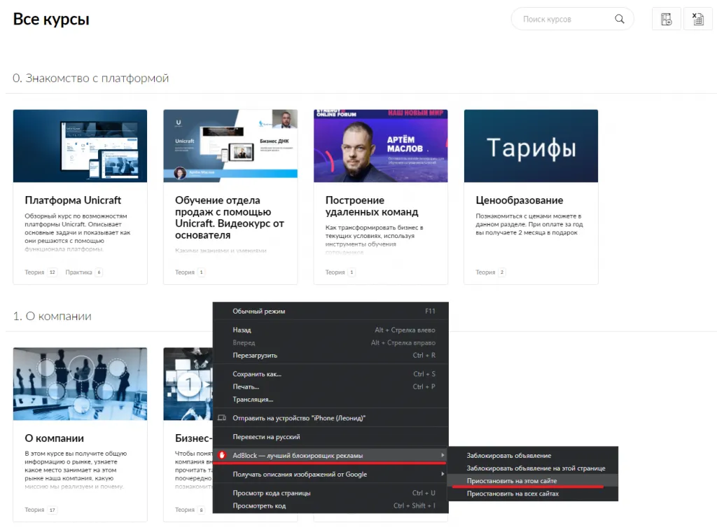
Task: Expand Google image descriptions submenu arrow
Action: pos(443,474)
